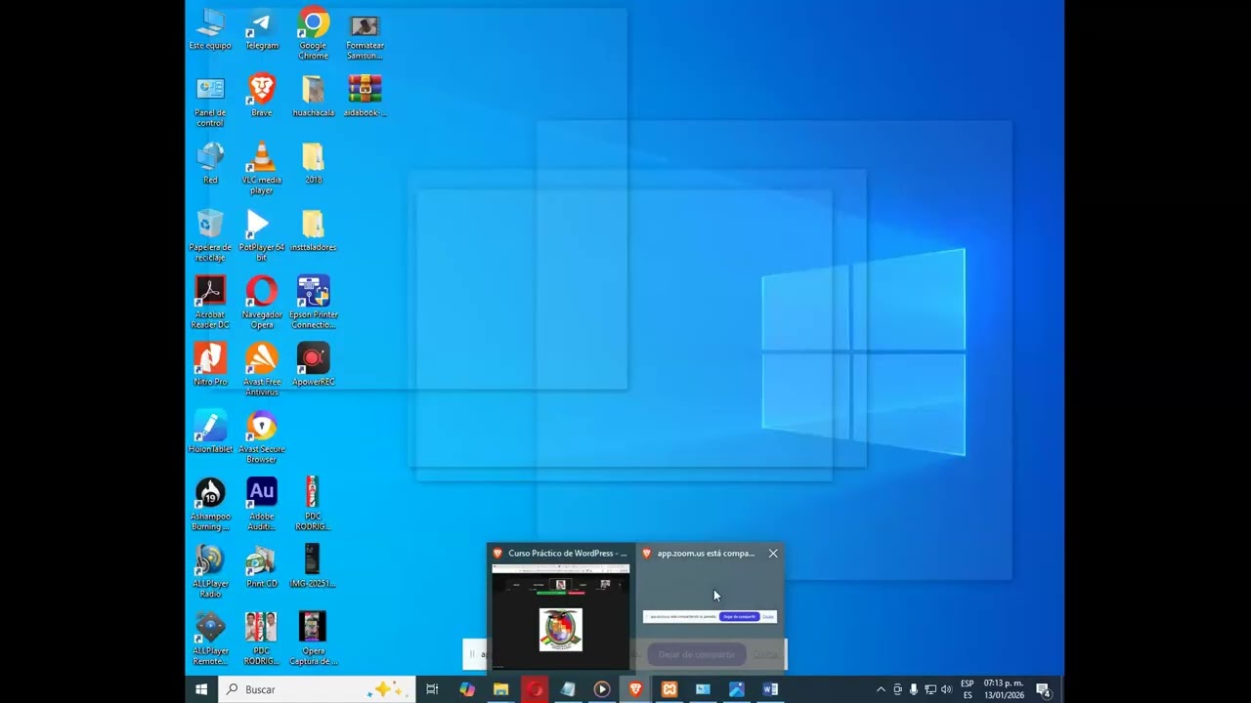The height and width of the screenshot is (703, 1251).
Task: Open Avast Free Antivirus shortcut
Action: tap(261, 370)
